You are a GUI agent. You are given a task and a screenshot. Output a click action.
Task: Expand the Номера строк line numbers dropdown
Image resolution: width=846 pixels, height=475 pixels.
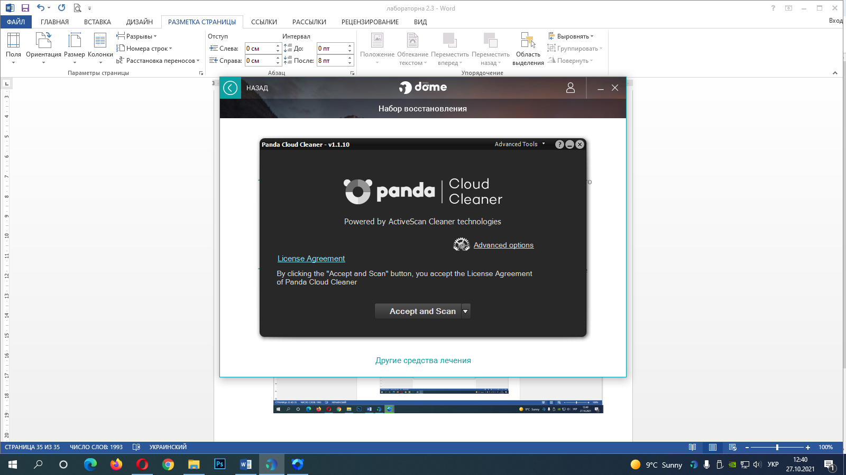(144, 49)
